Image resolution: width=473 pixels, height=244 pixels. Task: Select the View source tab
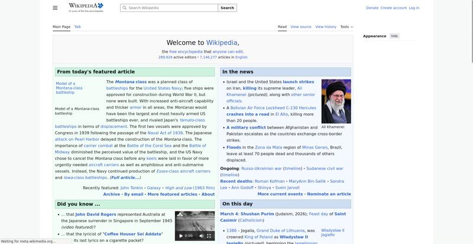301,27
